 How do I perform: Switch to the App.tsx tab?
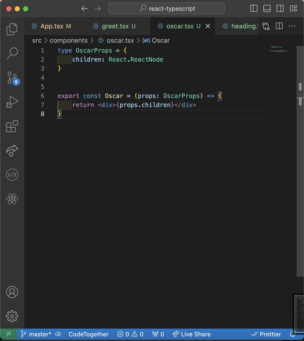click(x=55, y=26)
